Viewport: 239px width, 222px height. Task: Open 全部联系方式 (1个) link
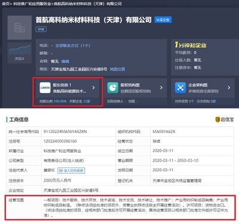(x=73, y=45)
